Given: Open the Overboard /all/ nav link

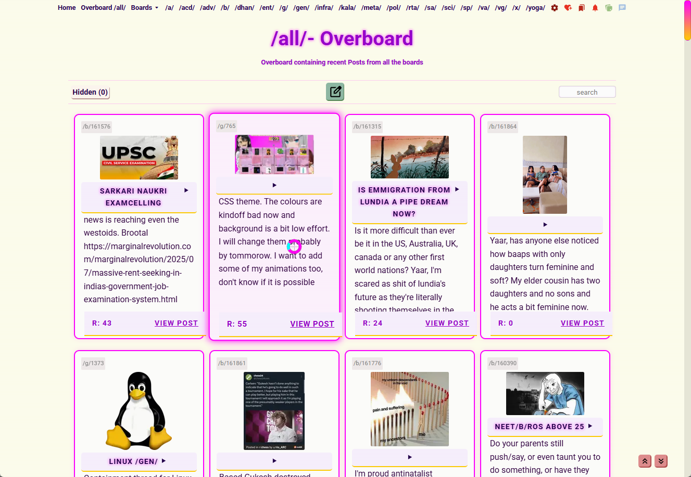Looking at the screenshot, I should (x=103, y=8).
